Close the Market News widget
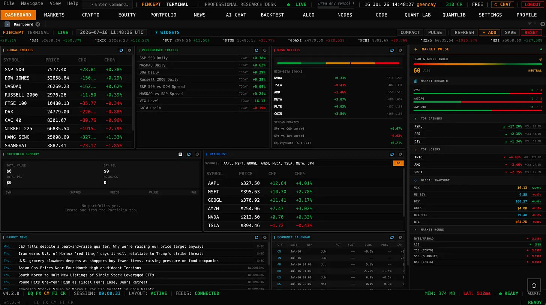The image size is (546, 305). click(265, 237)
